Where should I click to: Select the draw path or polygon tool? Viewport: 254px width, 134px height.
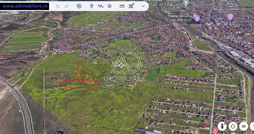(100, 6)
